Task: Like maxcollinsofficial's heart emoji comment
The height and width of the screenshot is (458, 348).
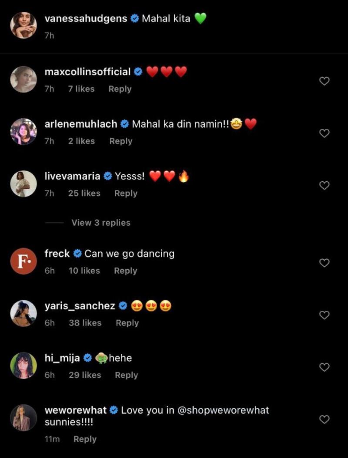Action: [324, 81]
